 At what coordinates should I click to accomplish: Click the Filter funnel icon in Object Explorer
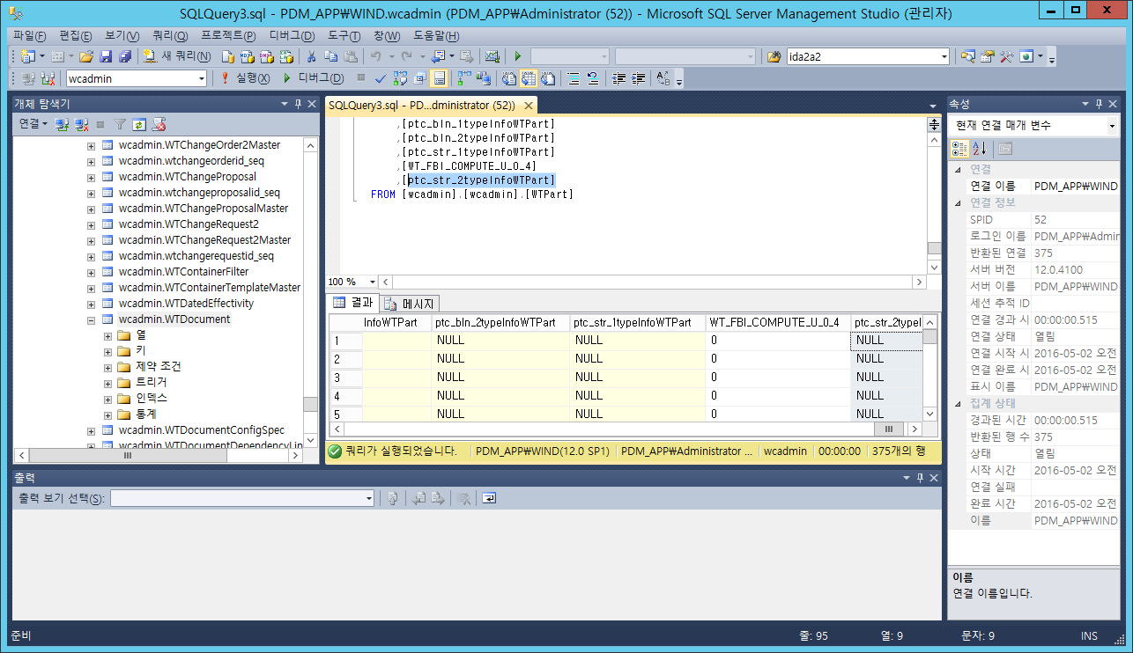[x=120, y=124]
